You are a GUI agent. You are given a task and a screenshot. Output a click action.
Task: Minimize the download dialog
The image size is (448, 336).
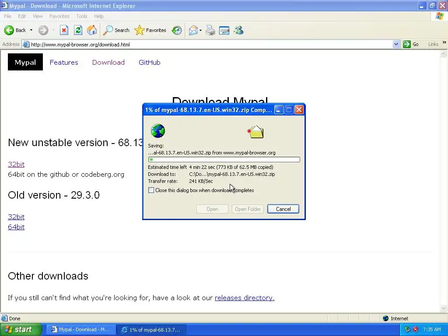(279, 110)
